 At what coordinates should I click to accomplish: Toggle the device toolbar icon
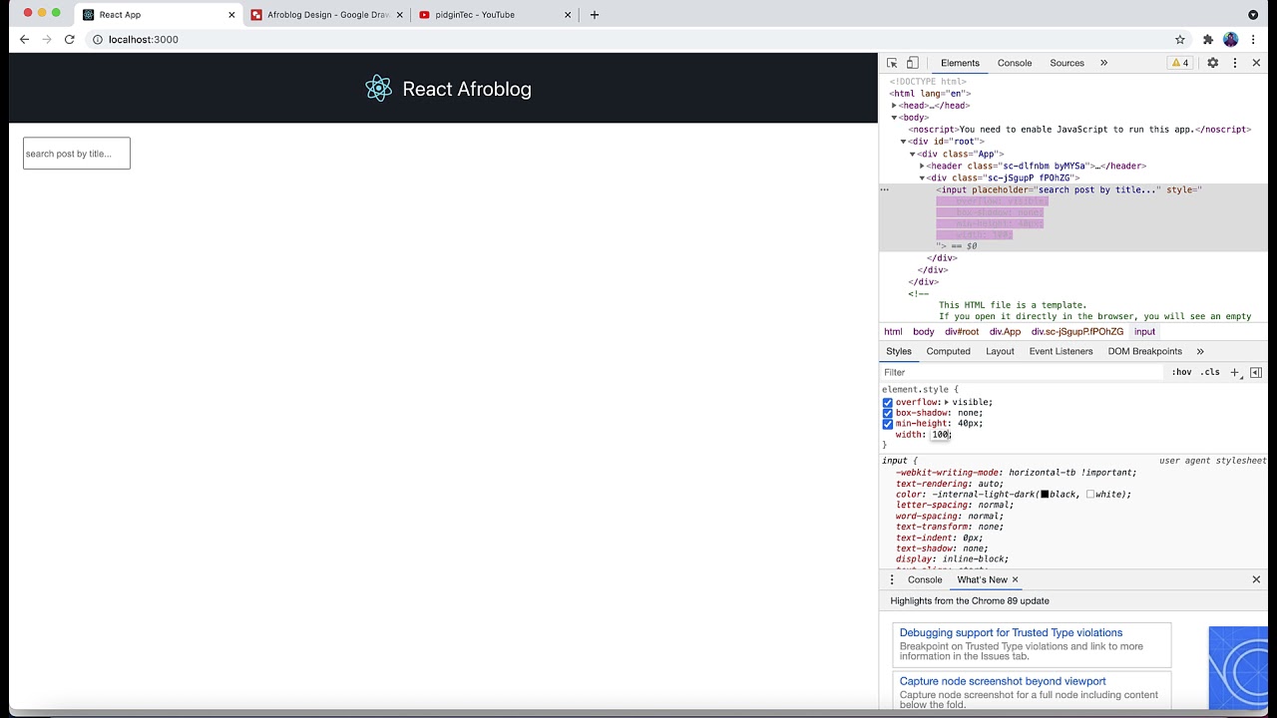click(912, 63)
